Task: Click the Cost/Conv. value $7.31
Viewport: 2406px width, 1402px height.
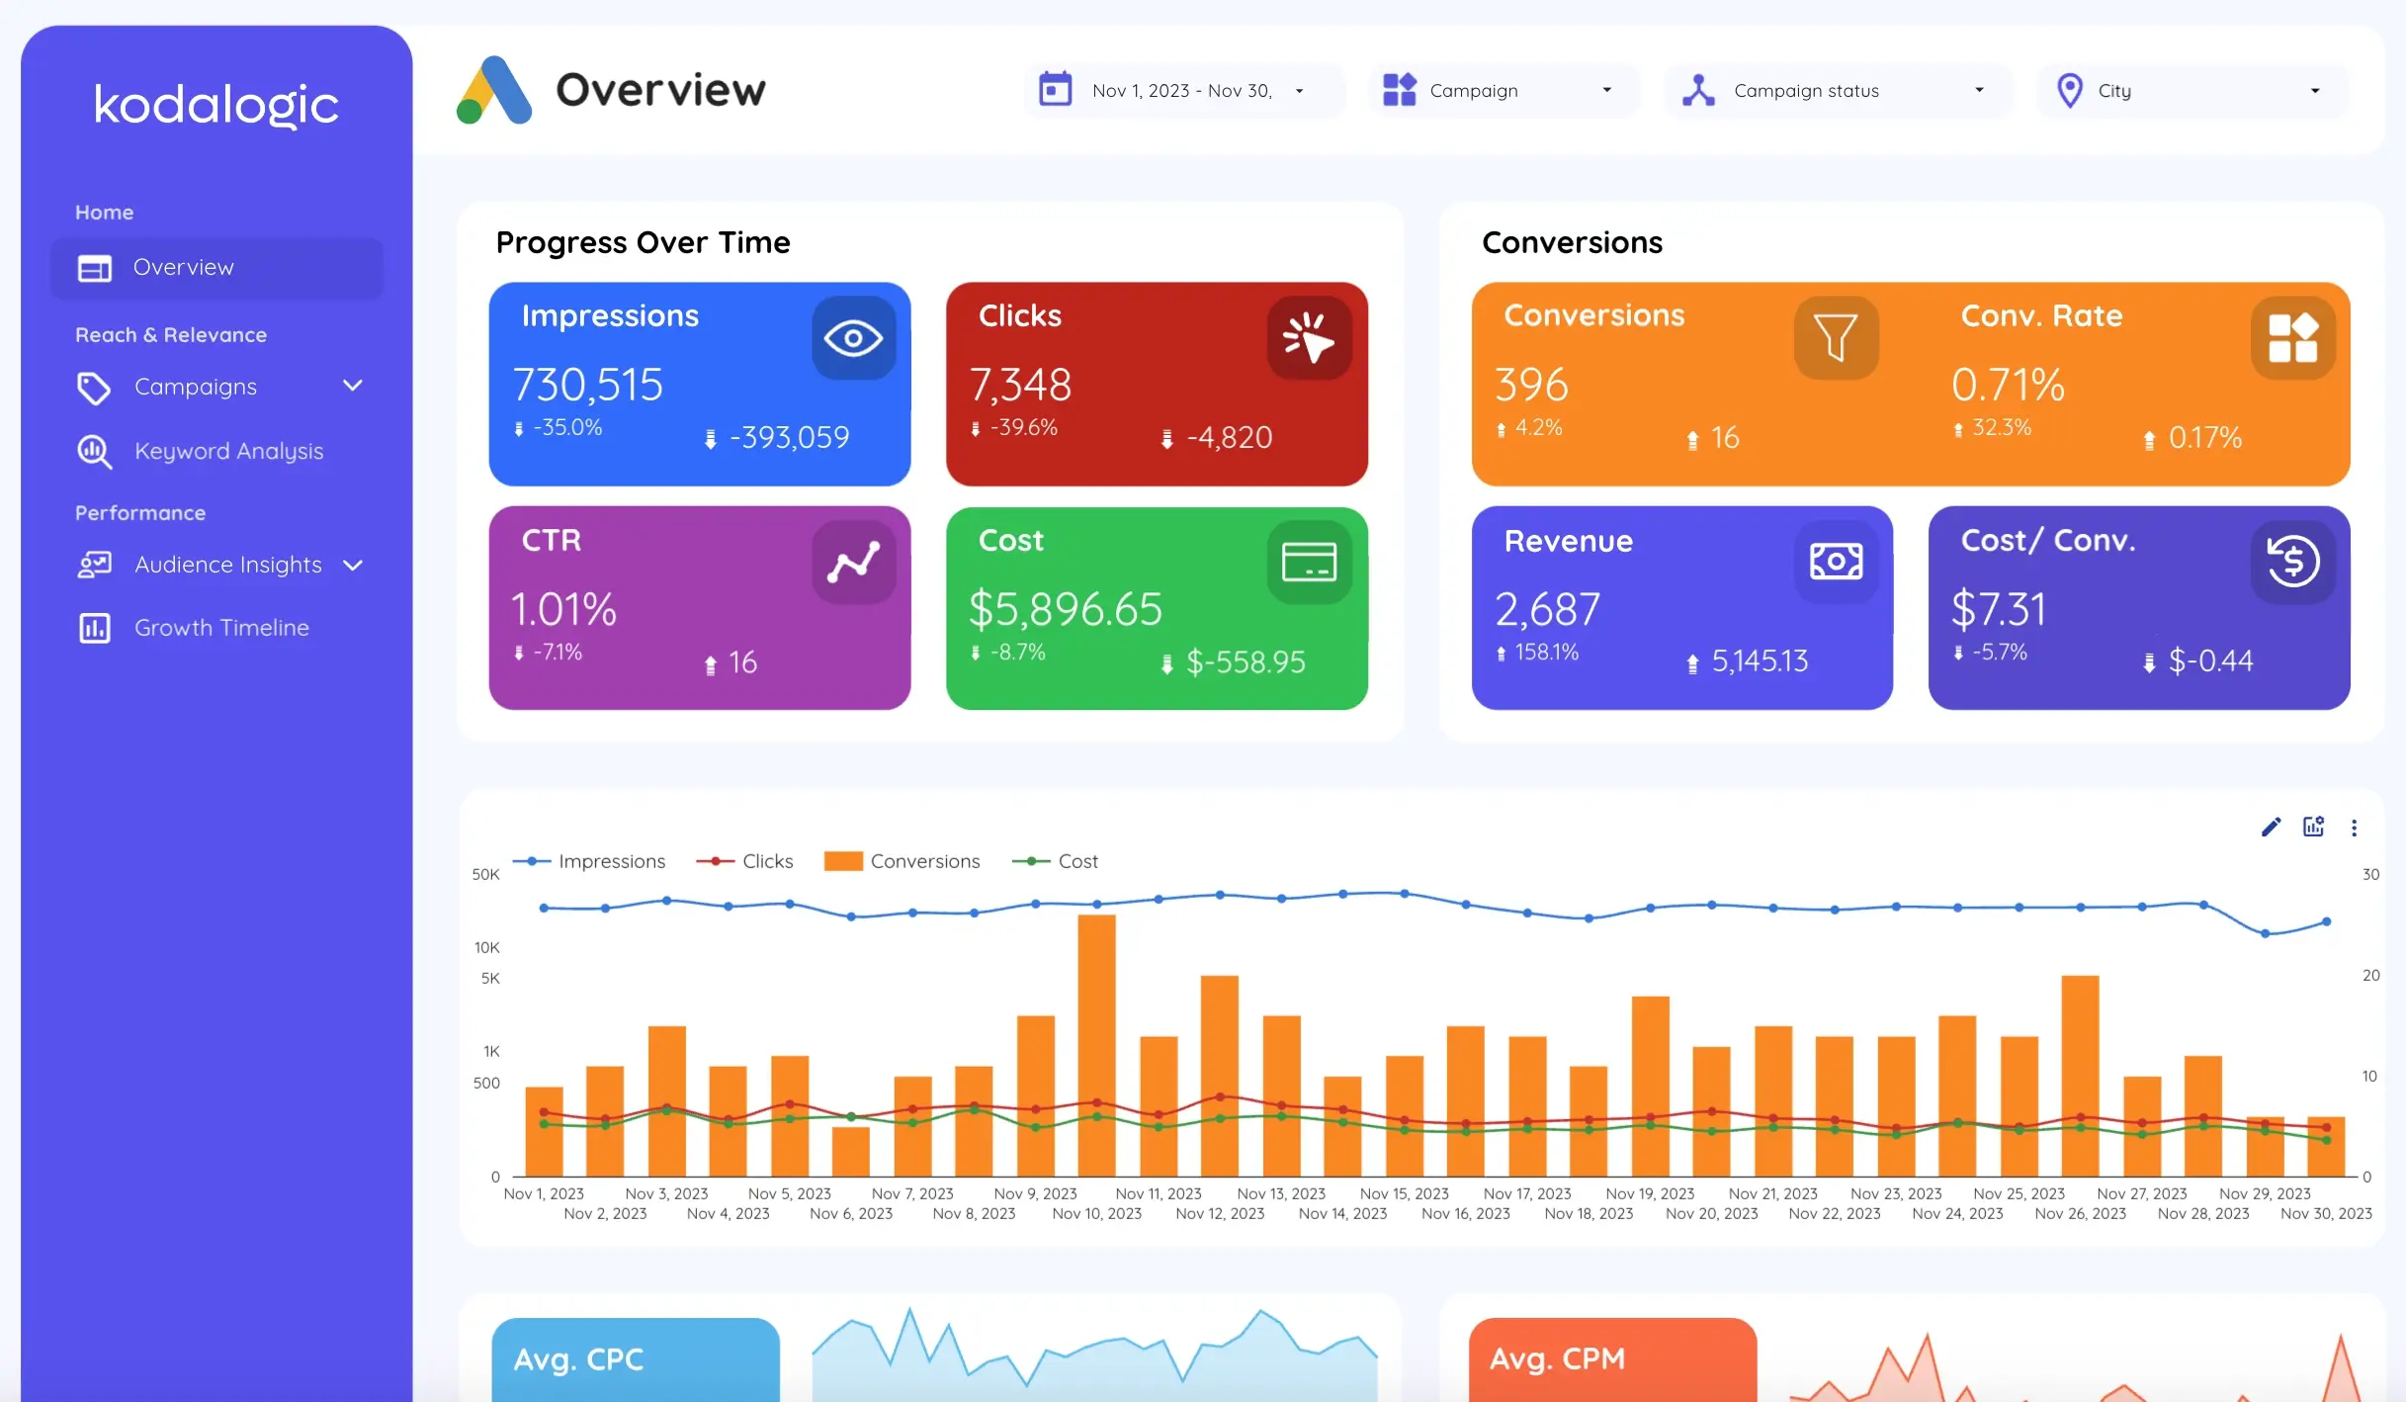Action: click(1998, 609)
